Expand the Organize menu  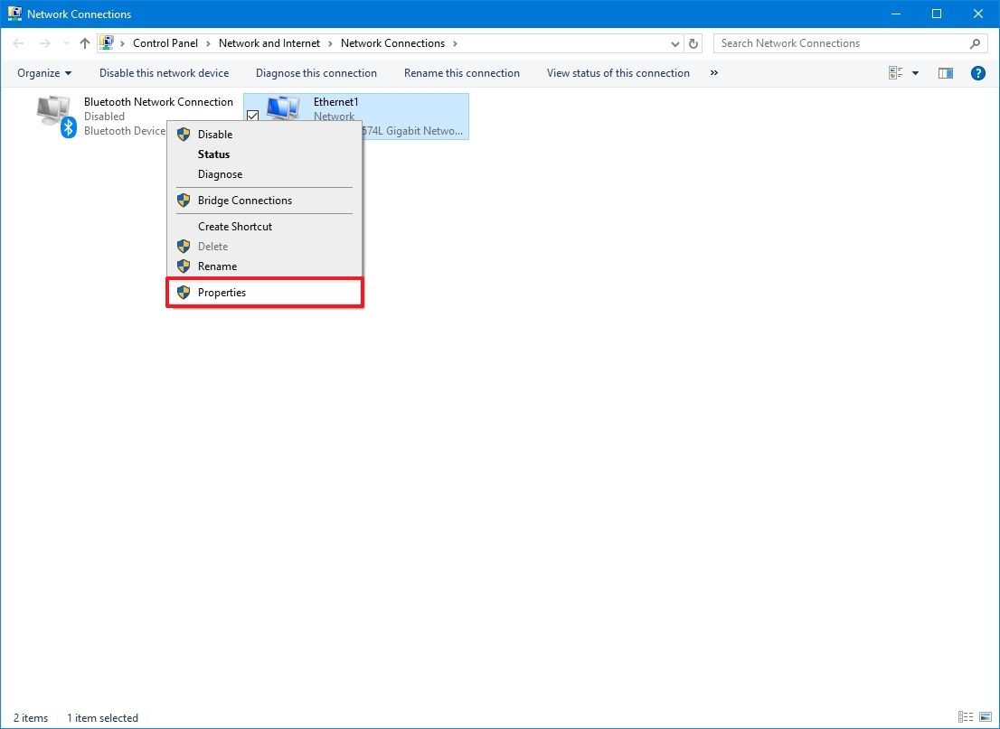pyautogui.click(x=43, y=73)
